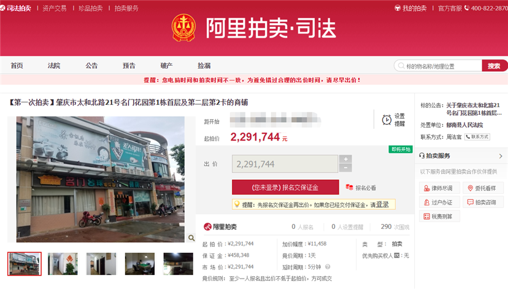Click the 委托看样 location pin icon
Screen dimensions: 508x289
click(471, 188)
